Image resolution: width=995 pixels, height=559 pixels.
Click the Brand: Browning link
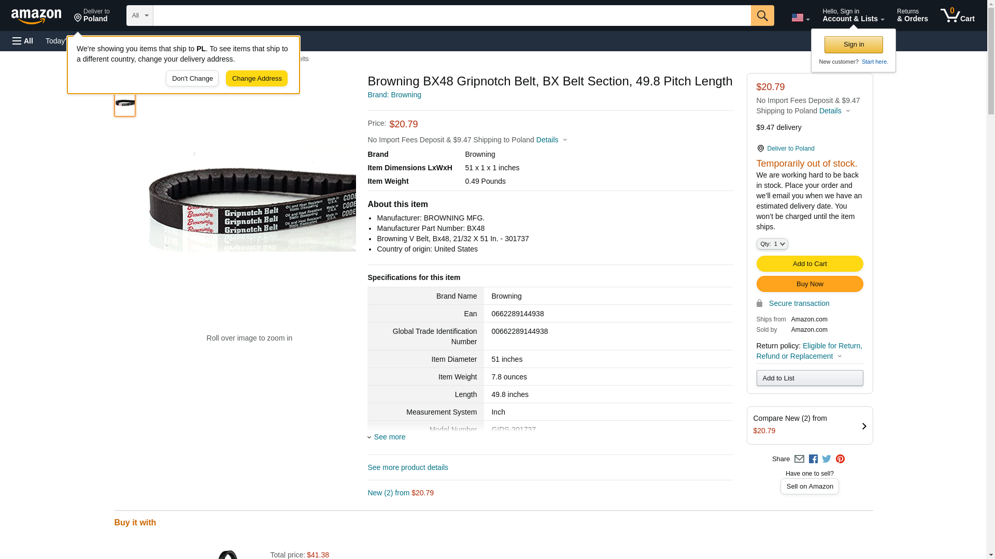(x=394, y=95)
